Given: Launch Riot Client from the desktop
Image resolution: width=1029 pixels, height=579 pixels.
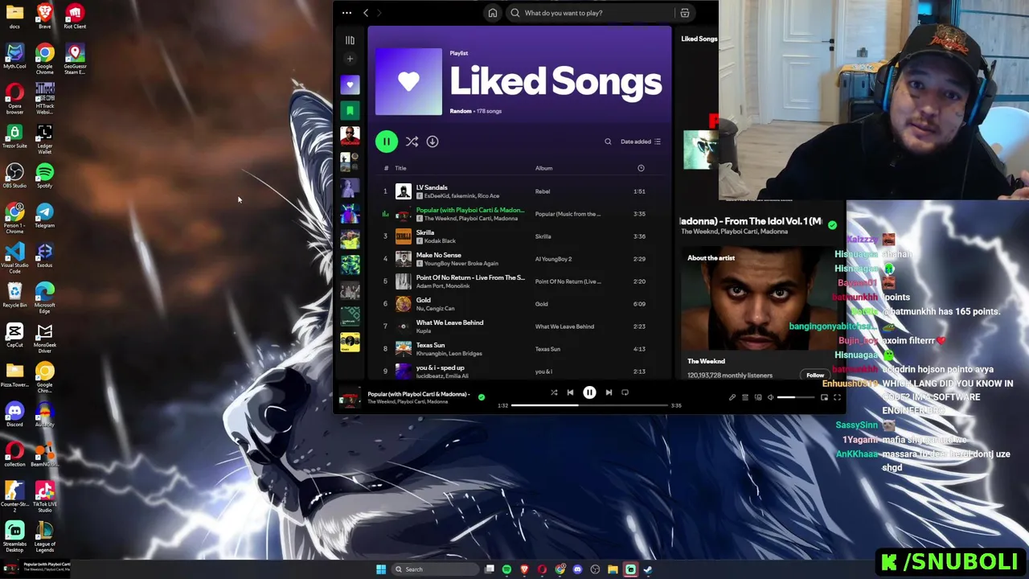Looking at the screenshot, I should 75,15.
